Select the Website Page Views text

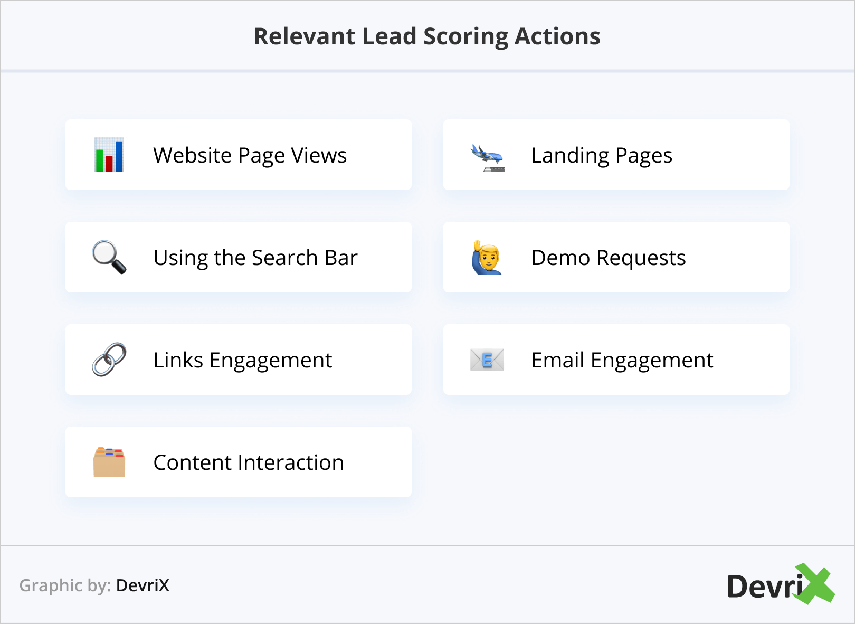(x=250, y=155)
